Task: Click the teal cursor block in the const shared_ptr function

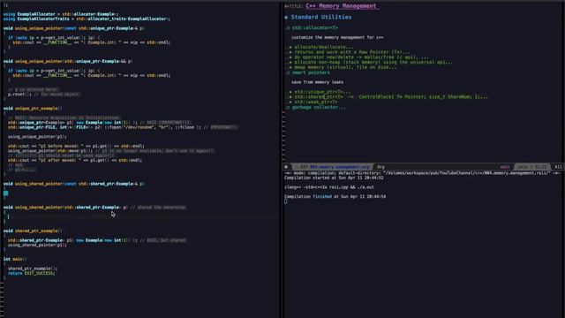Action: click(x=6, y=193)
